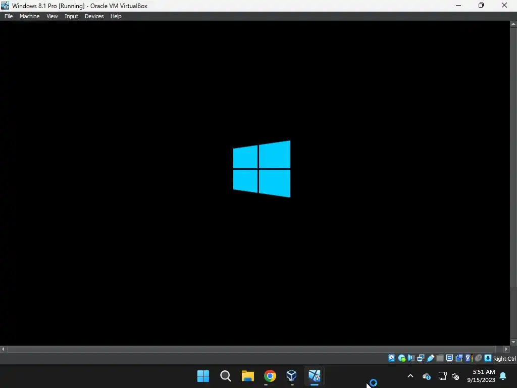Click the vertical scrollbar up arrow
This screenshot has height=388, width=517.
coord(513,24)
